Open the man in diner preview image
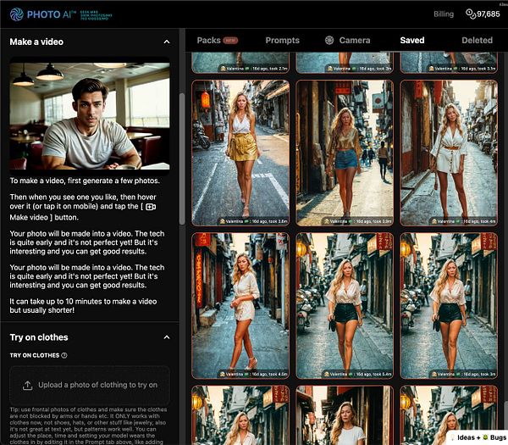The width and height of the screenshot is (508, 445). [90, 116]
